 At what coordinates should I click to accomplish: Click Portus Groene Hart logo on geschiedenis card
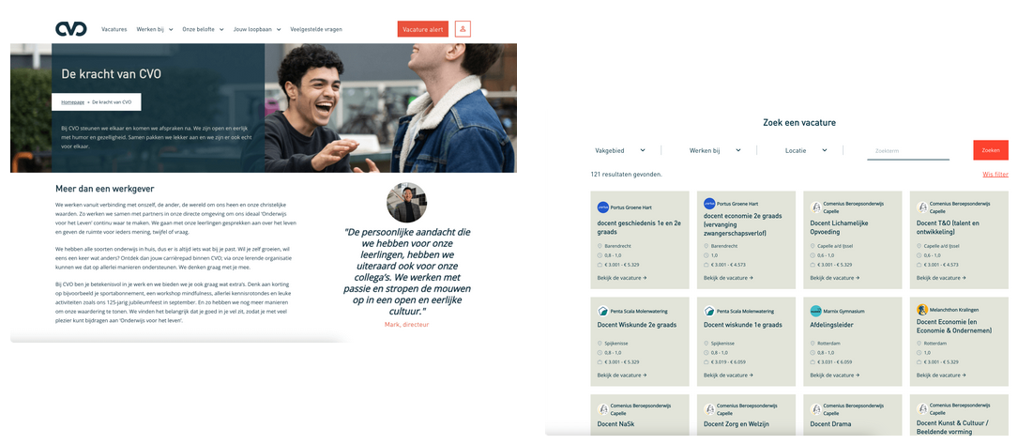pyautogui.click(x=603, y=207)
